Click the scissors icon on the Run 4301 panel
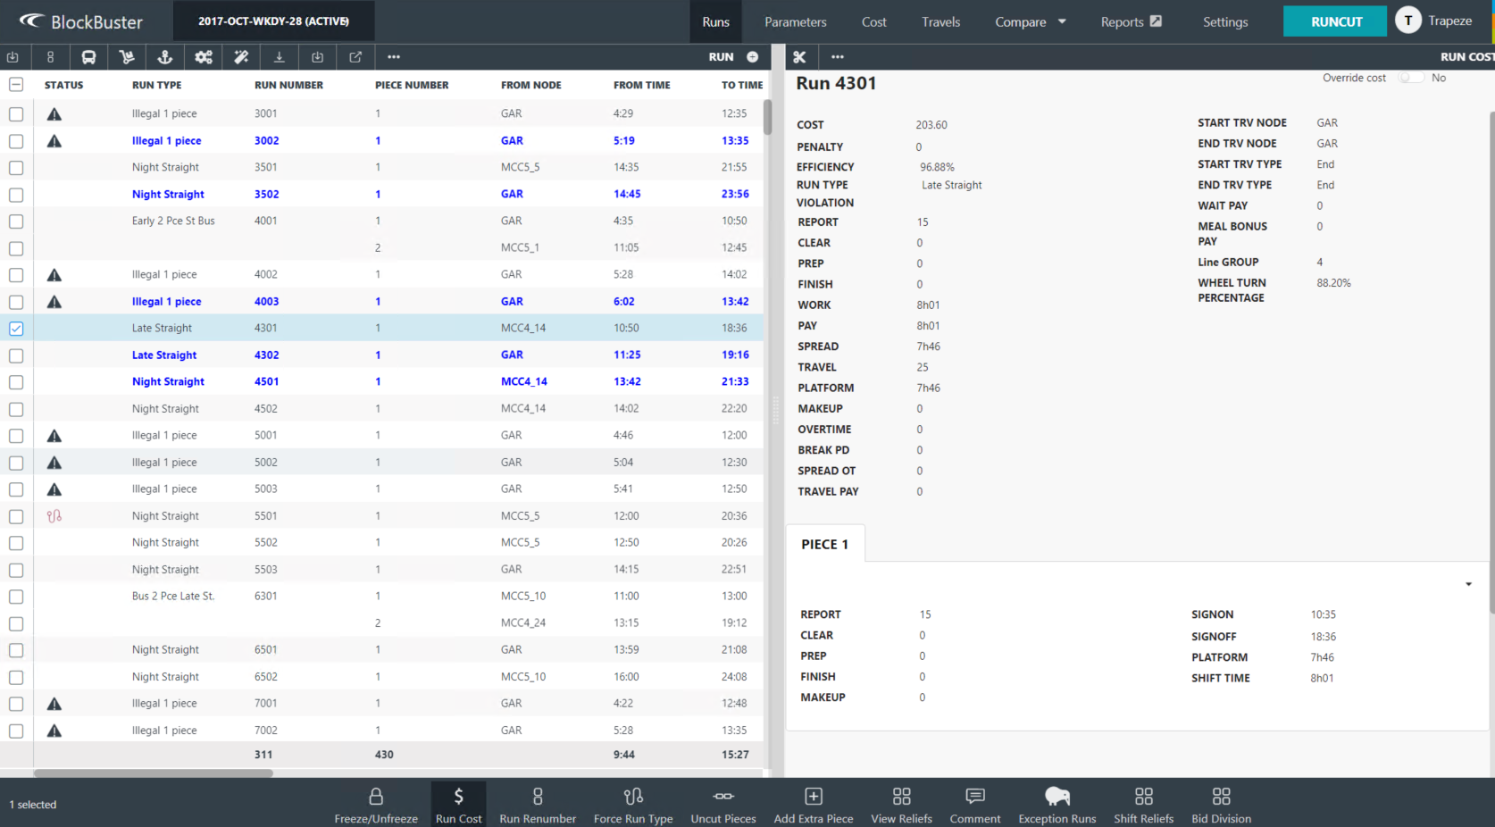 tap(799, 56)
